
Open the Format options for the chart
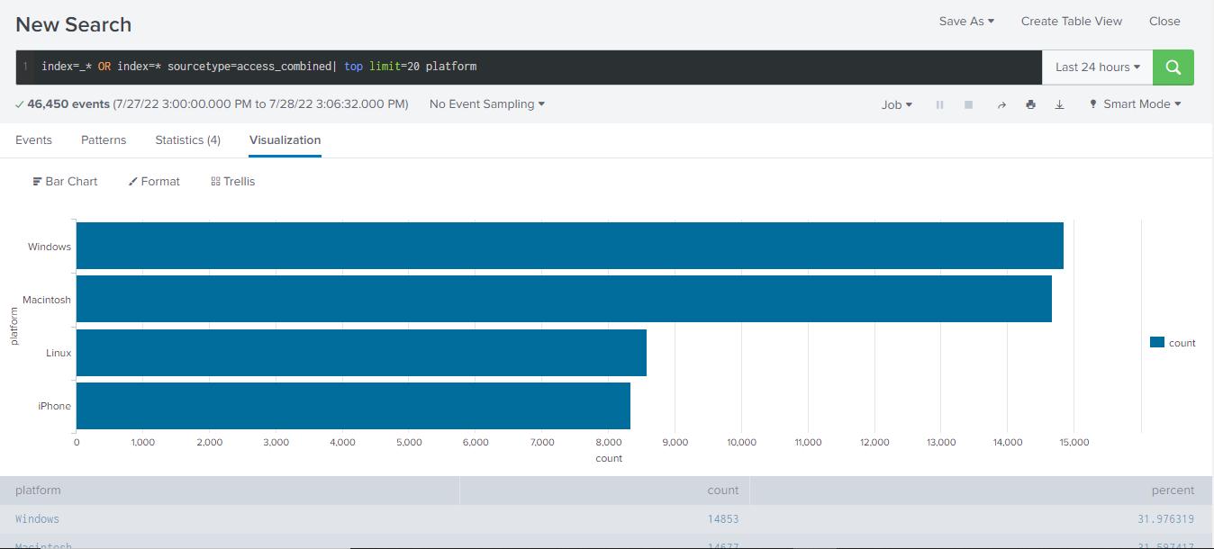(154, 182)
